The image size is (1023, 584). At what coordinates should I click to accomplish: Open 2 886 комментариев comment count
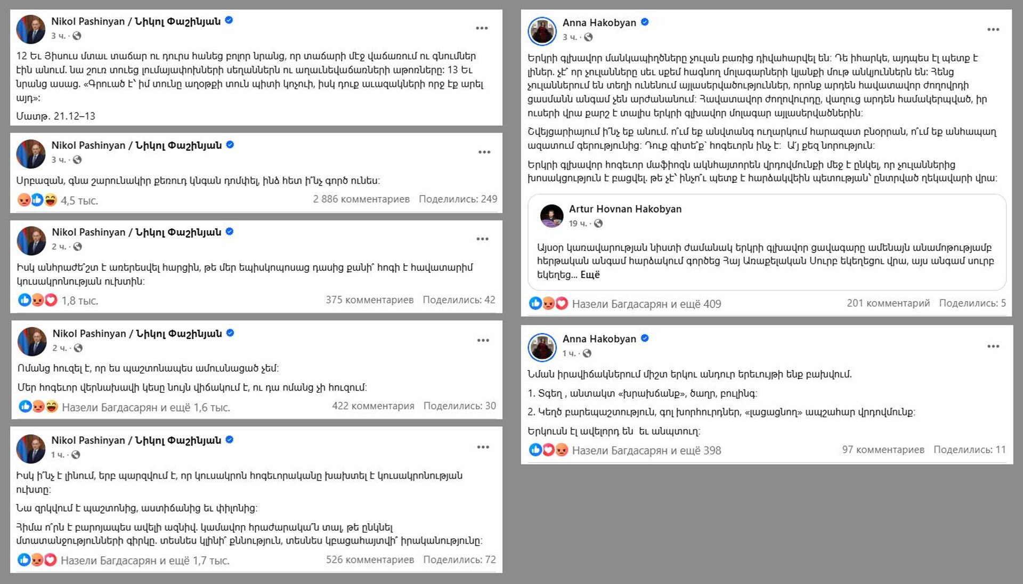(x=361, y=199)
